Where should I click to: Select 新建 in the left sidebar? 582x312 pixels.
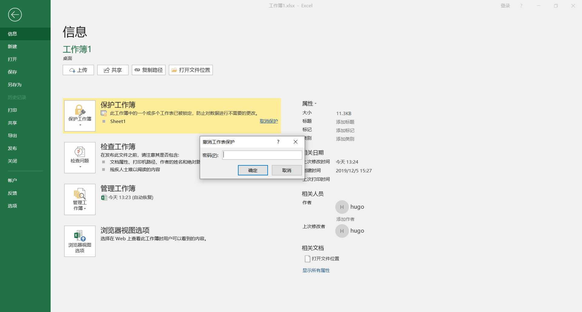click(25, 47)
